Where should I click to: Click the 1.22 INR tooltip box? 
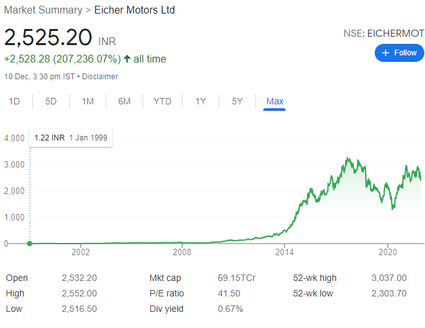71,137
